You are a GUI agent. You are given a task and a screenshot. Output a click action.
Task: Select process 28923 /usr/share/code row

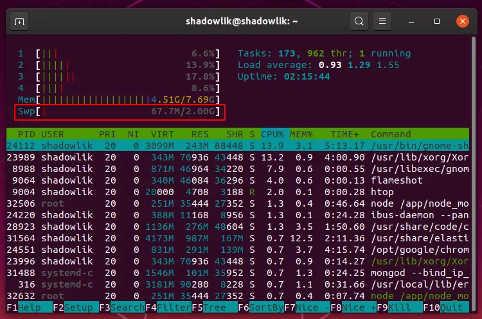(x=238, y=227)
